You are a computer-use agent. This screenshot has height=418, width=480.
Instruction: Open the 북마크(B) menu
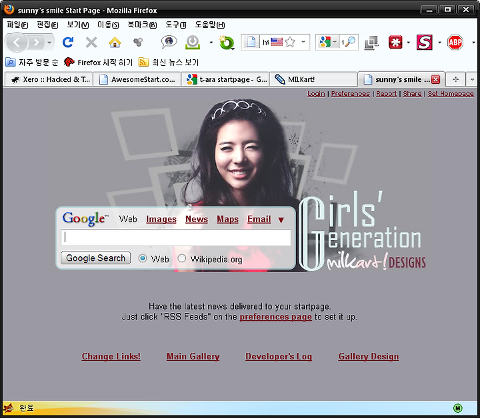click(142, 25)
